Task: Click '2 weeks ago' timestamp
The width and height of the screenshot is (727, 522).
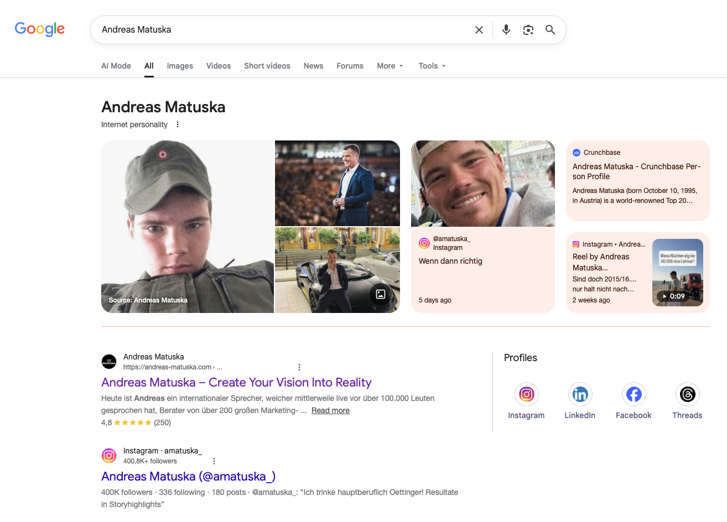Action: [x=591, y=300]
